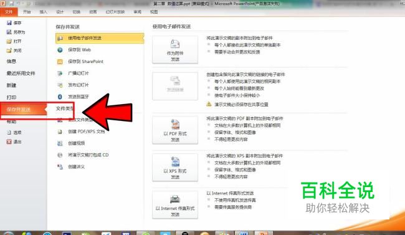This screenshot has height=235, width=405.
Task: Choose 保存到 SharePoint option
Action: tap(80, 62)
